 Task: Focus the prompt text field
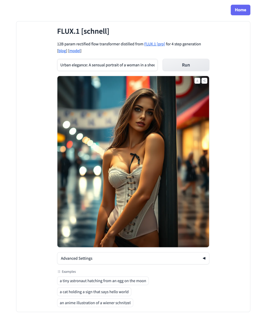(x=108, y=65)
